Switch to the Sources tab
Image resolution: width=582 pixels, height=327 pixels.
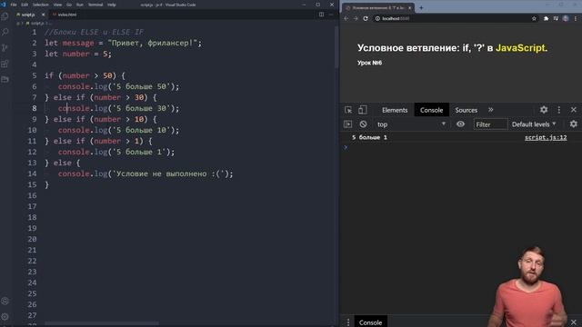click(x=467, y=110)
